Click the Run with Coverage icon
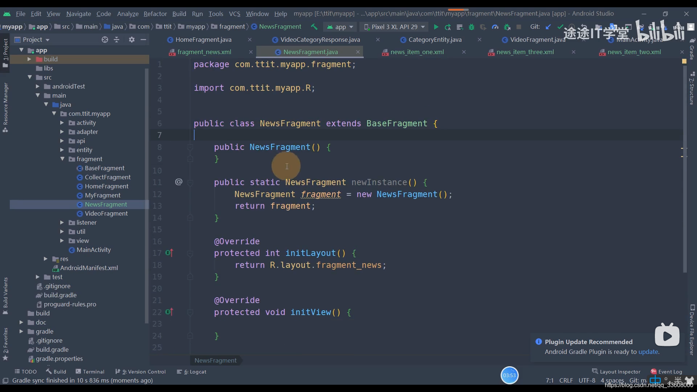Screen dimensions: 697x392 (x=483, y=27)
